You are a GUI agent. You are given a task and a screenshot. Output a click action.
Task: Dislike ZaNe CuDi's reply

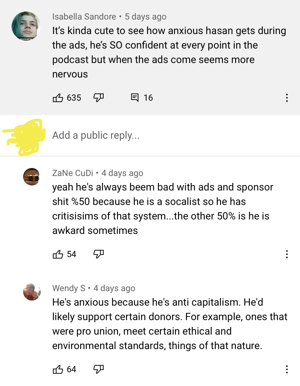point(99,254)
